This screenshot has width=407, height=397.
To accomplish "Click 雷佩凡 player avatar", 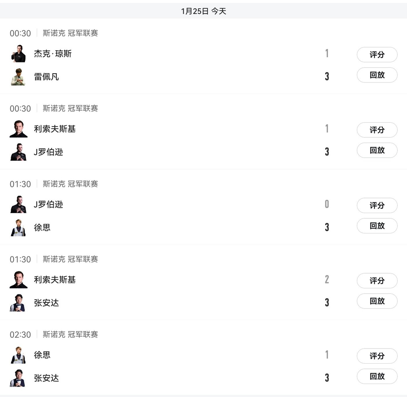I will point(18,77).
